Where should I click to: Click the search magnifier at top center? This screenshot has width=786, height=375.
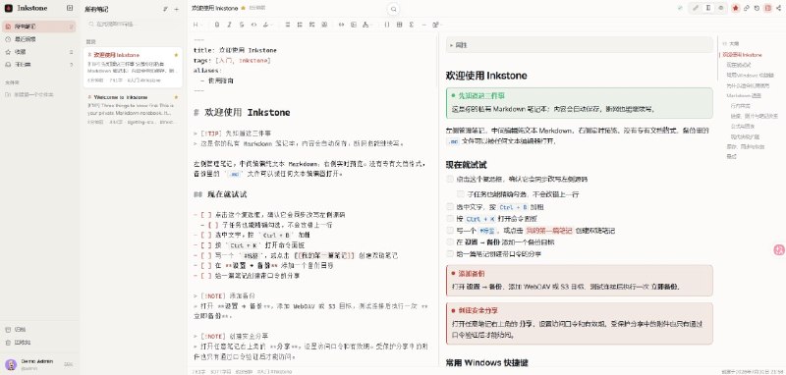pos(394,9)
